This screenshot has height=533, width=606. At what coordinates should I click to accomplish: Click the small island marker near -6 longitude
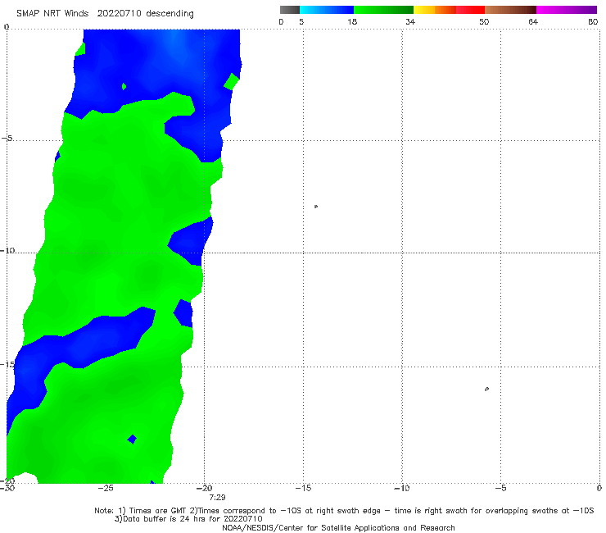pos(486,389)
